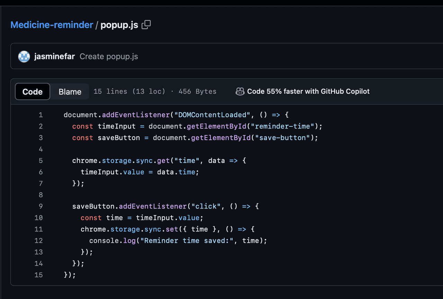The width and height of the screenshot is (443, 299).
Task: Click the popup.js file name in breadcrumb
Action: point(119,25)
